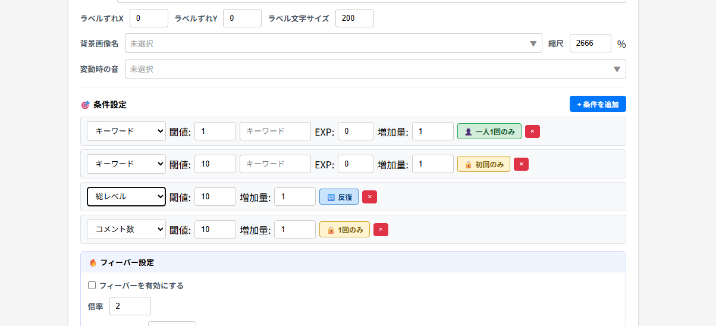Click 増加量 field in the 初回のみ row
The height and width of the screenshot is (326, 716).
pos(433,164)
